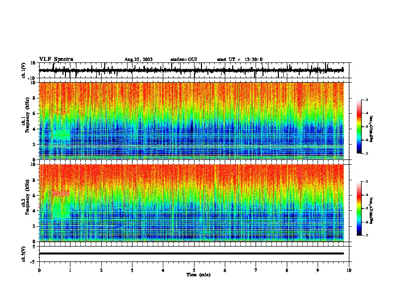Screen dimensions: 393x303
Task: Click time axis tick label 2
Action: point(101,270)
